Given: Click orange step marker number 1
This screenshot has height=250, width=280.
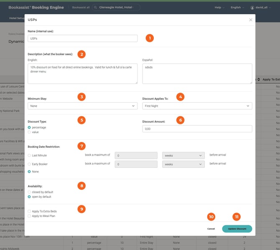Looking at the screenshot, I should pos(150,38).
